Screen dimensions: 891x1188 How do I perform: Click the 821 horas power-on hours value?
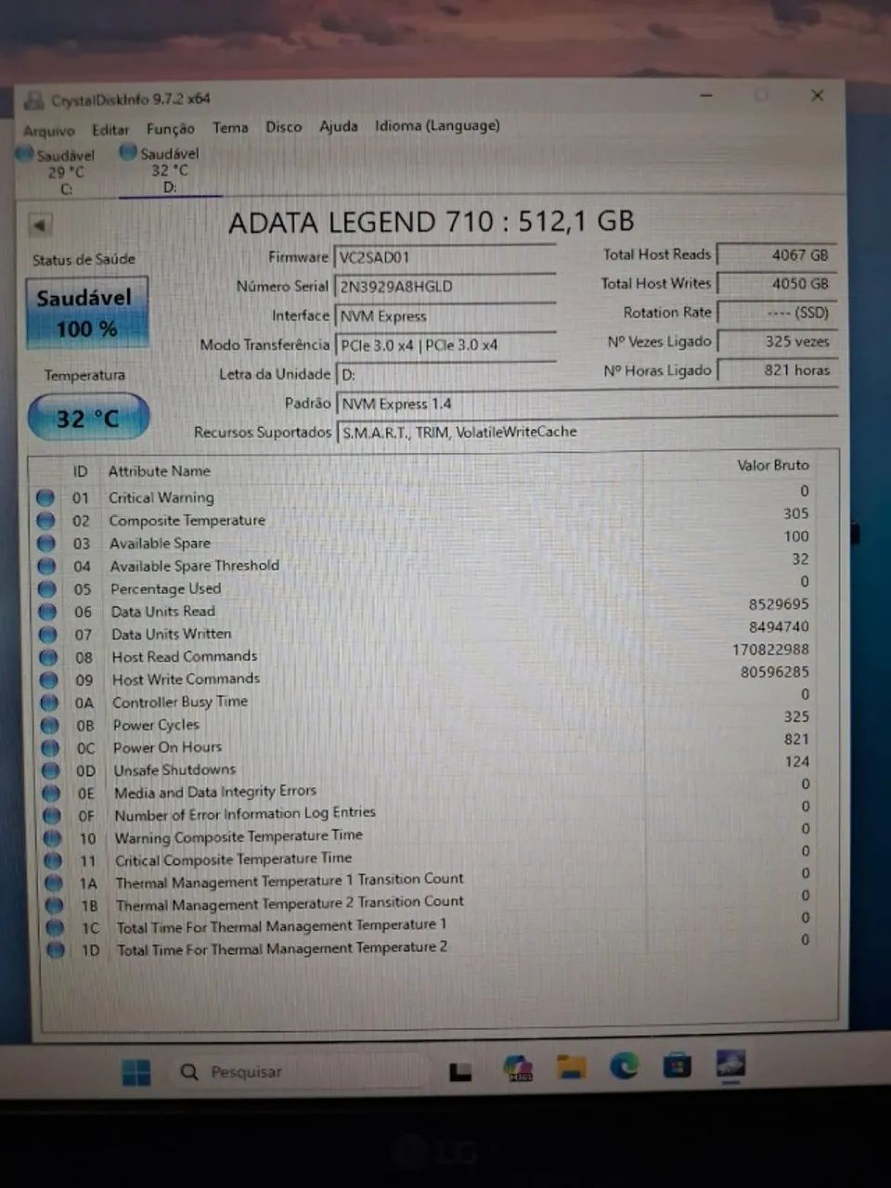tap(778, 369)
